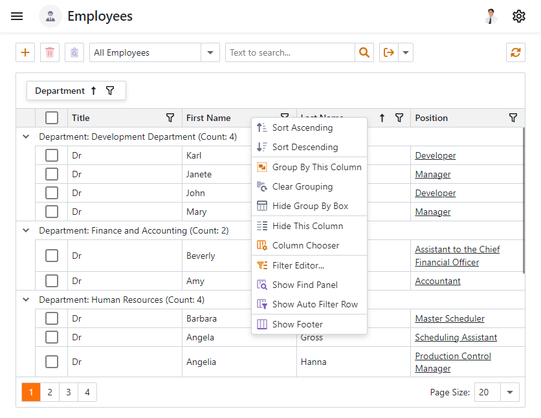This screenshot has height=418, width=541.
Task: Open the Title column filter icon
Action: click(x=170, y=118)
